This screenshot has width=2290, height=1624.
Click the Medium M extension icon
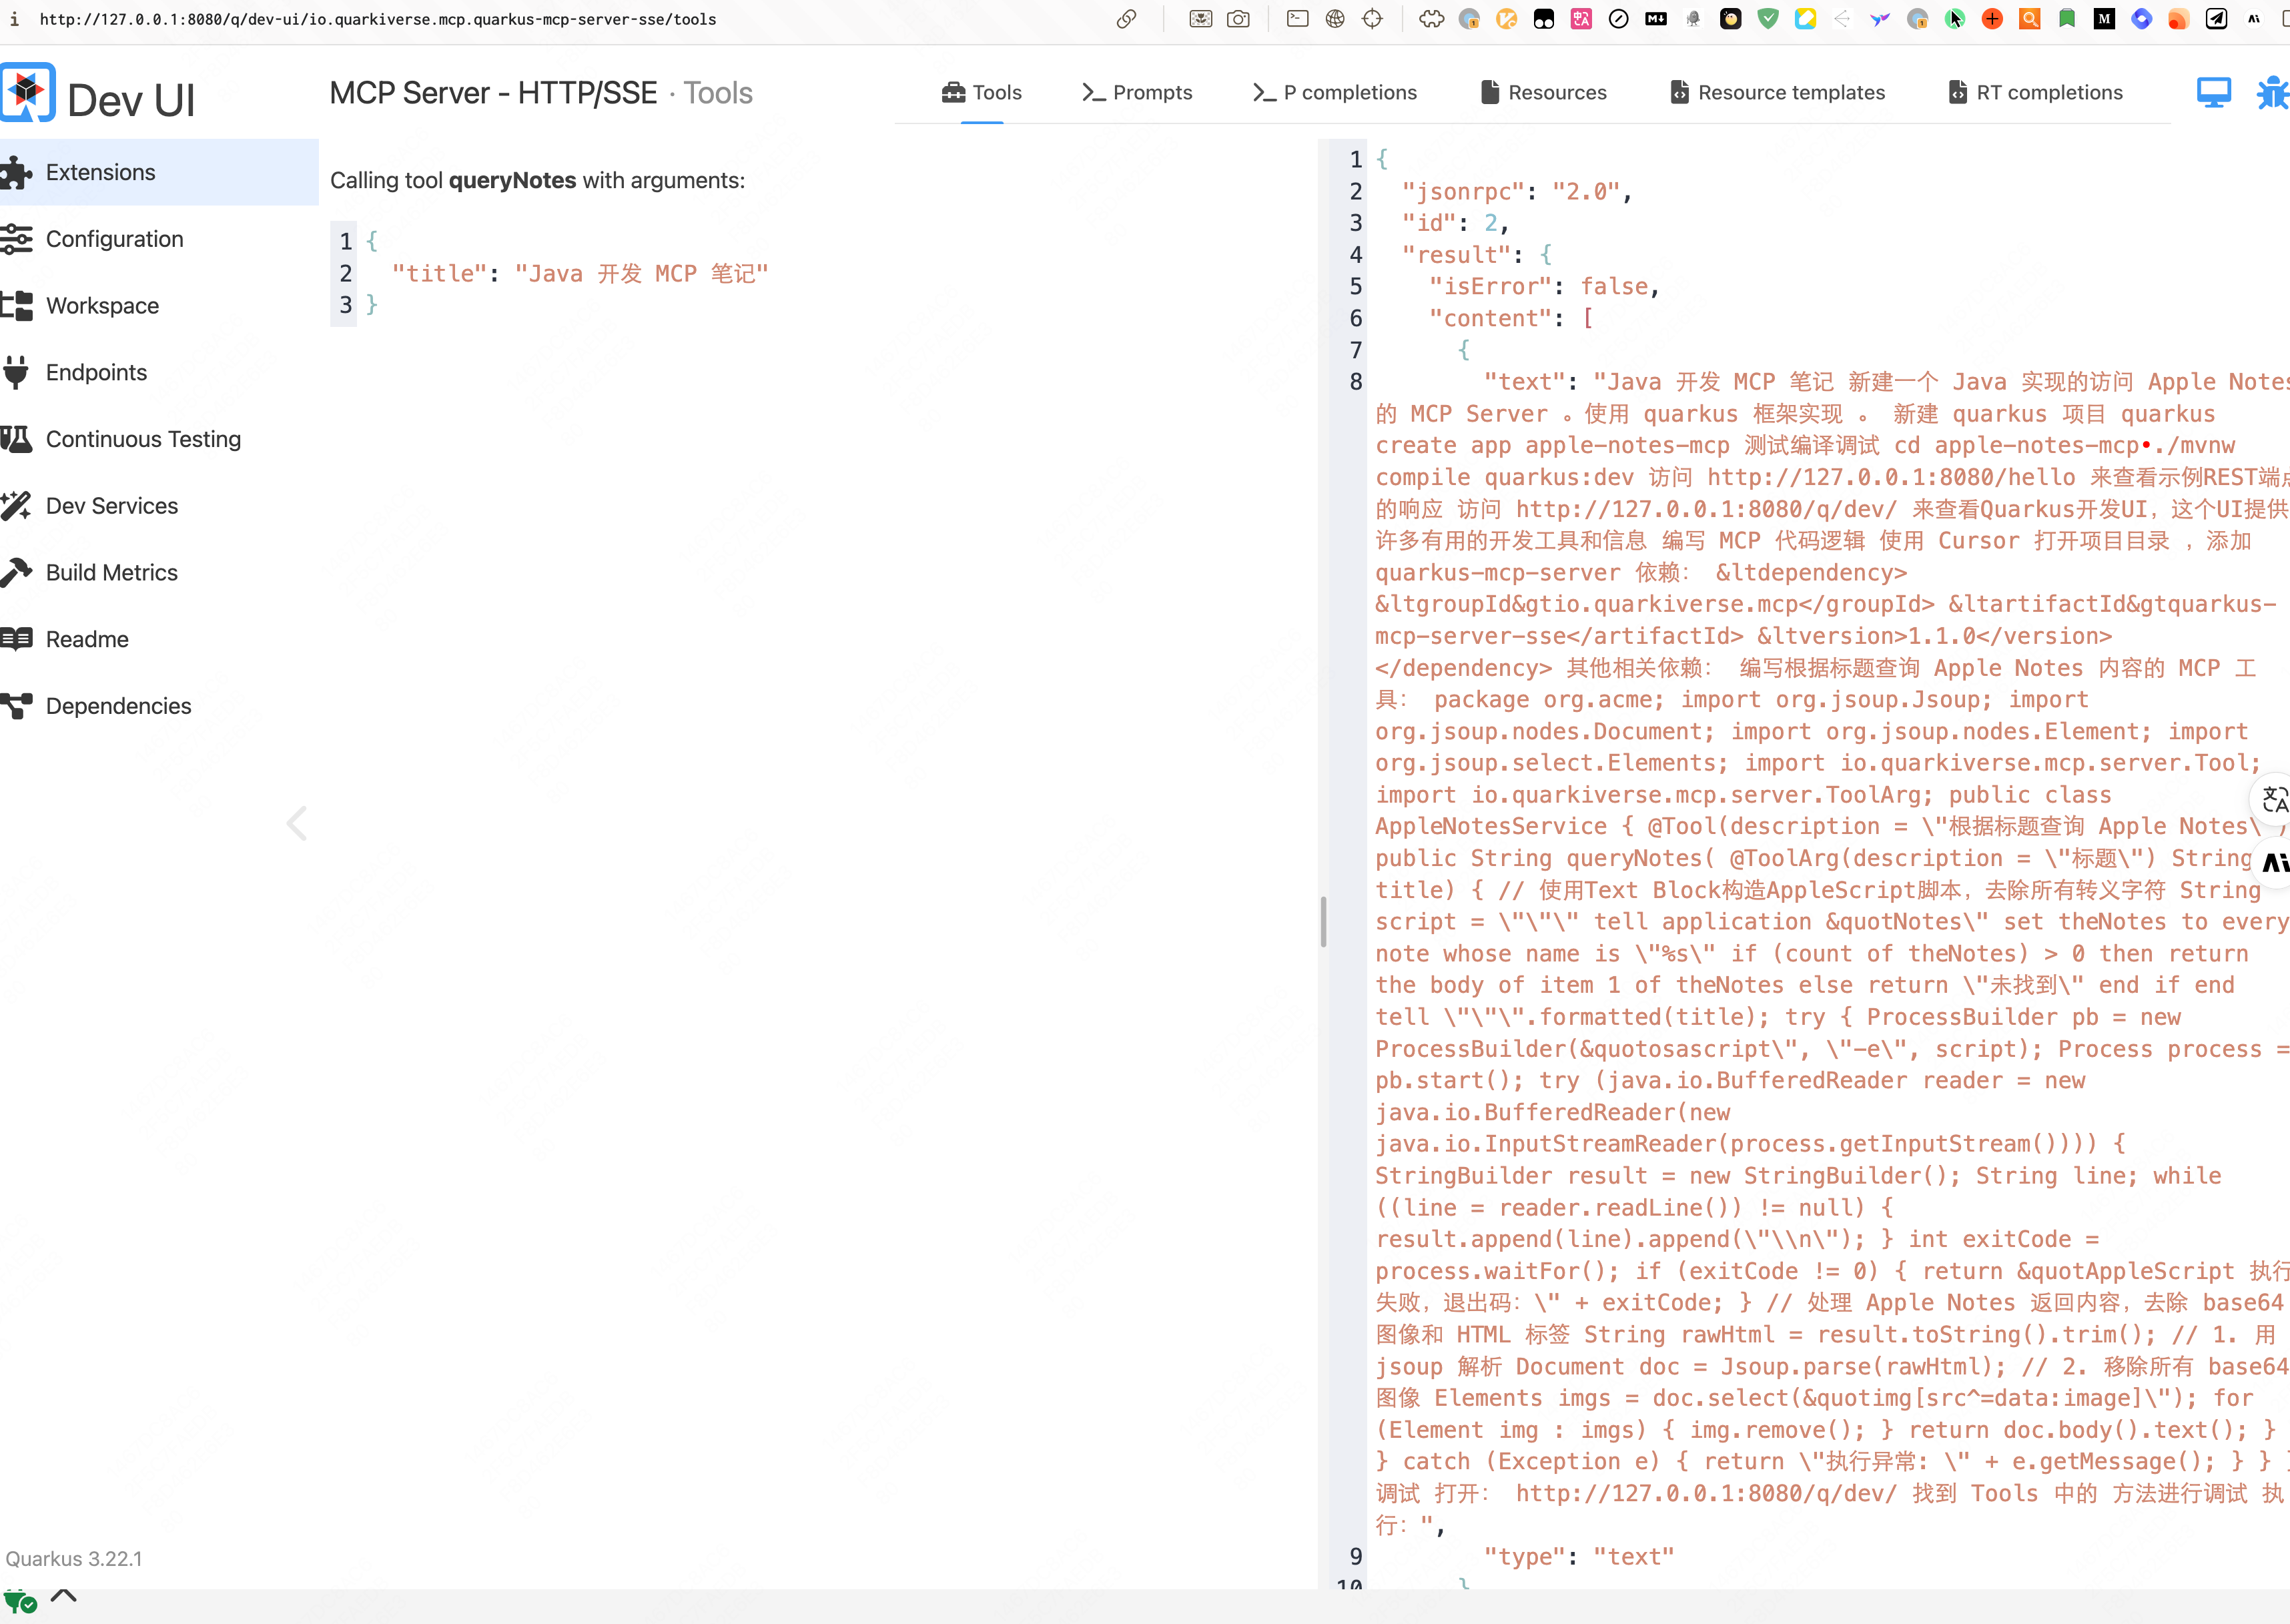(2104, 19)
